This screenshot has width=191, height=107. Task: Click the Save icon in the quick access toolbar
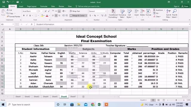(x=4, y=2)
